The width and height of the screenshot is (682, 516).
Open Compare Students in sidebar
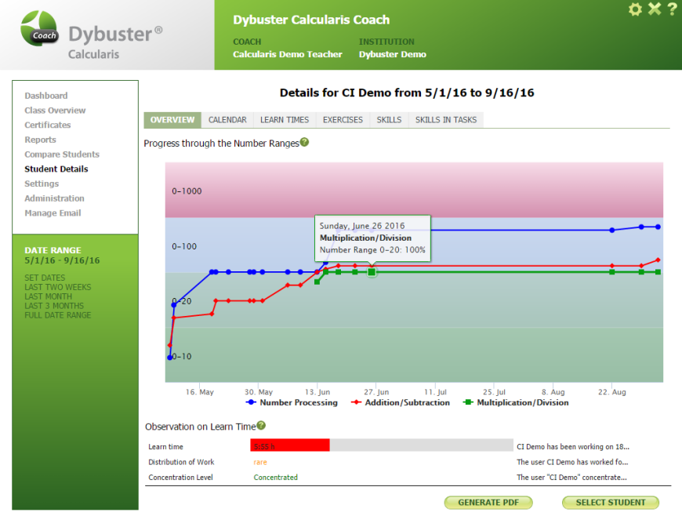pos(62,154)
